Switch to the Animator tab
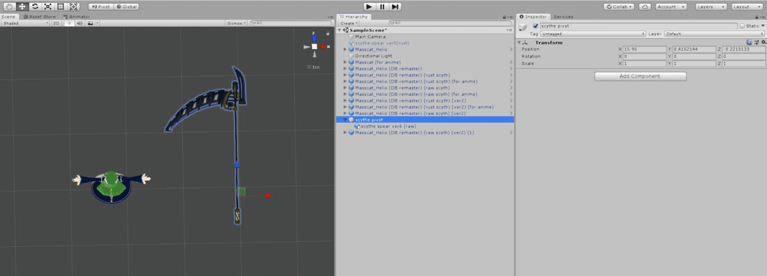767x276 pixels. 76,17
